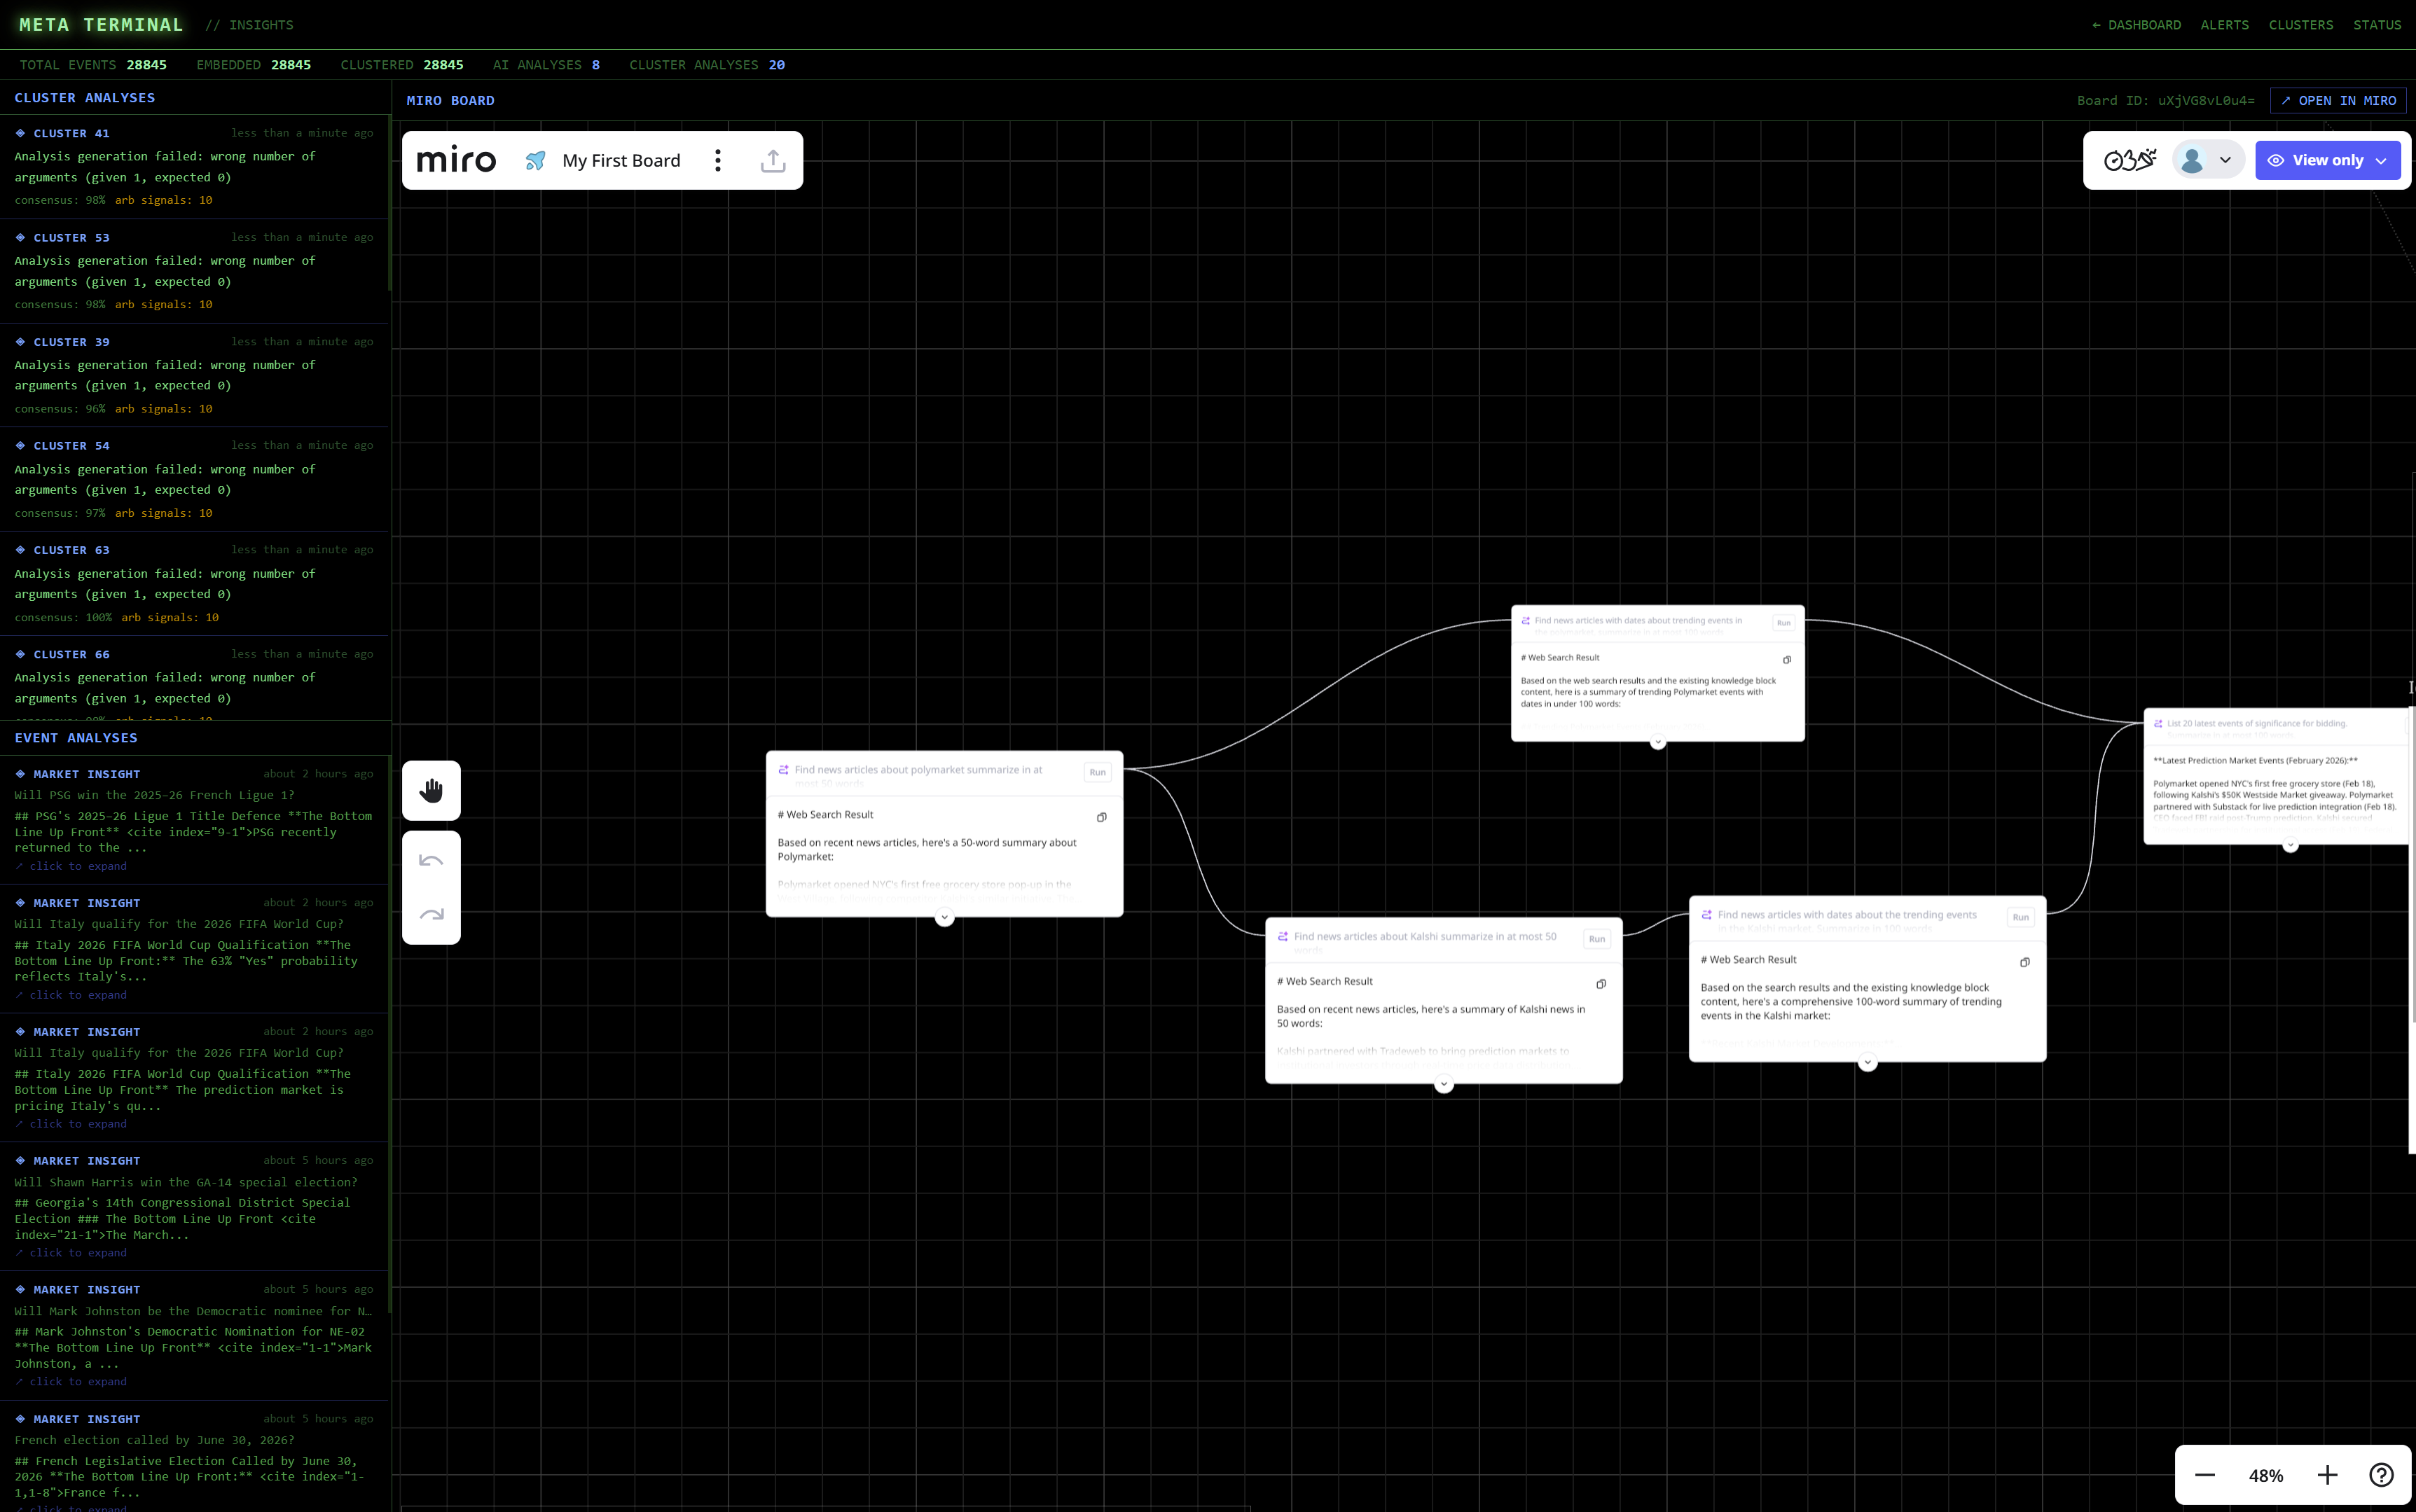Screen dimensions: 2416x1512
Task: Open the board three-dot menu
Action: [717, 161]
